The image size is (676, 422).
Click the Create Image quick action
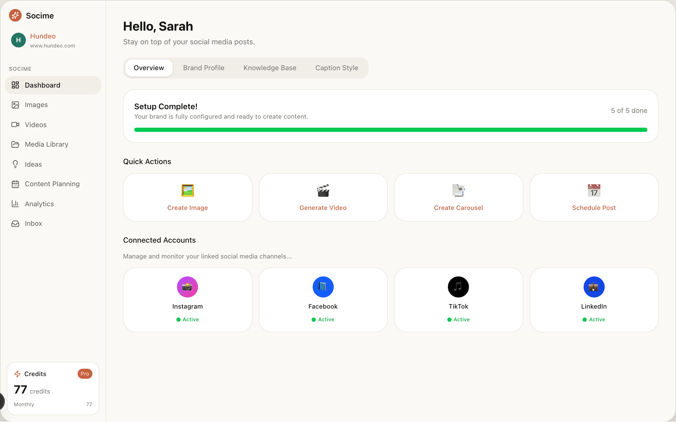point(187,197)
